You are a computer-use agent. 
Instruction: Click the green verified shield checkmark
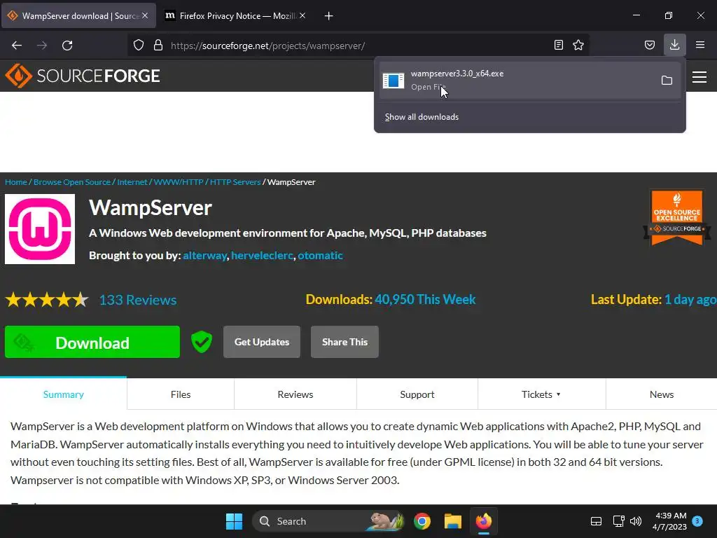pos(202,342)
